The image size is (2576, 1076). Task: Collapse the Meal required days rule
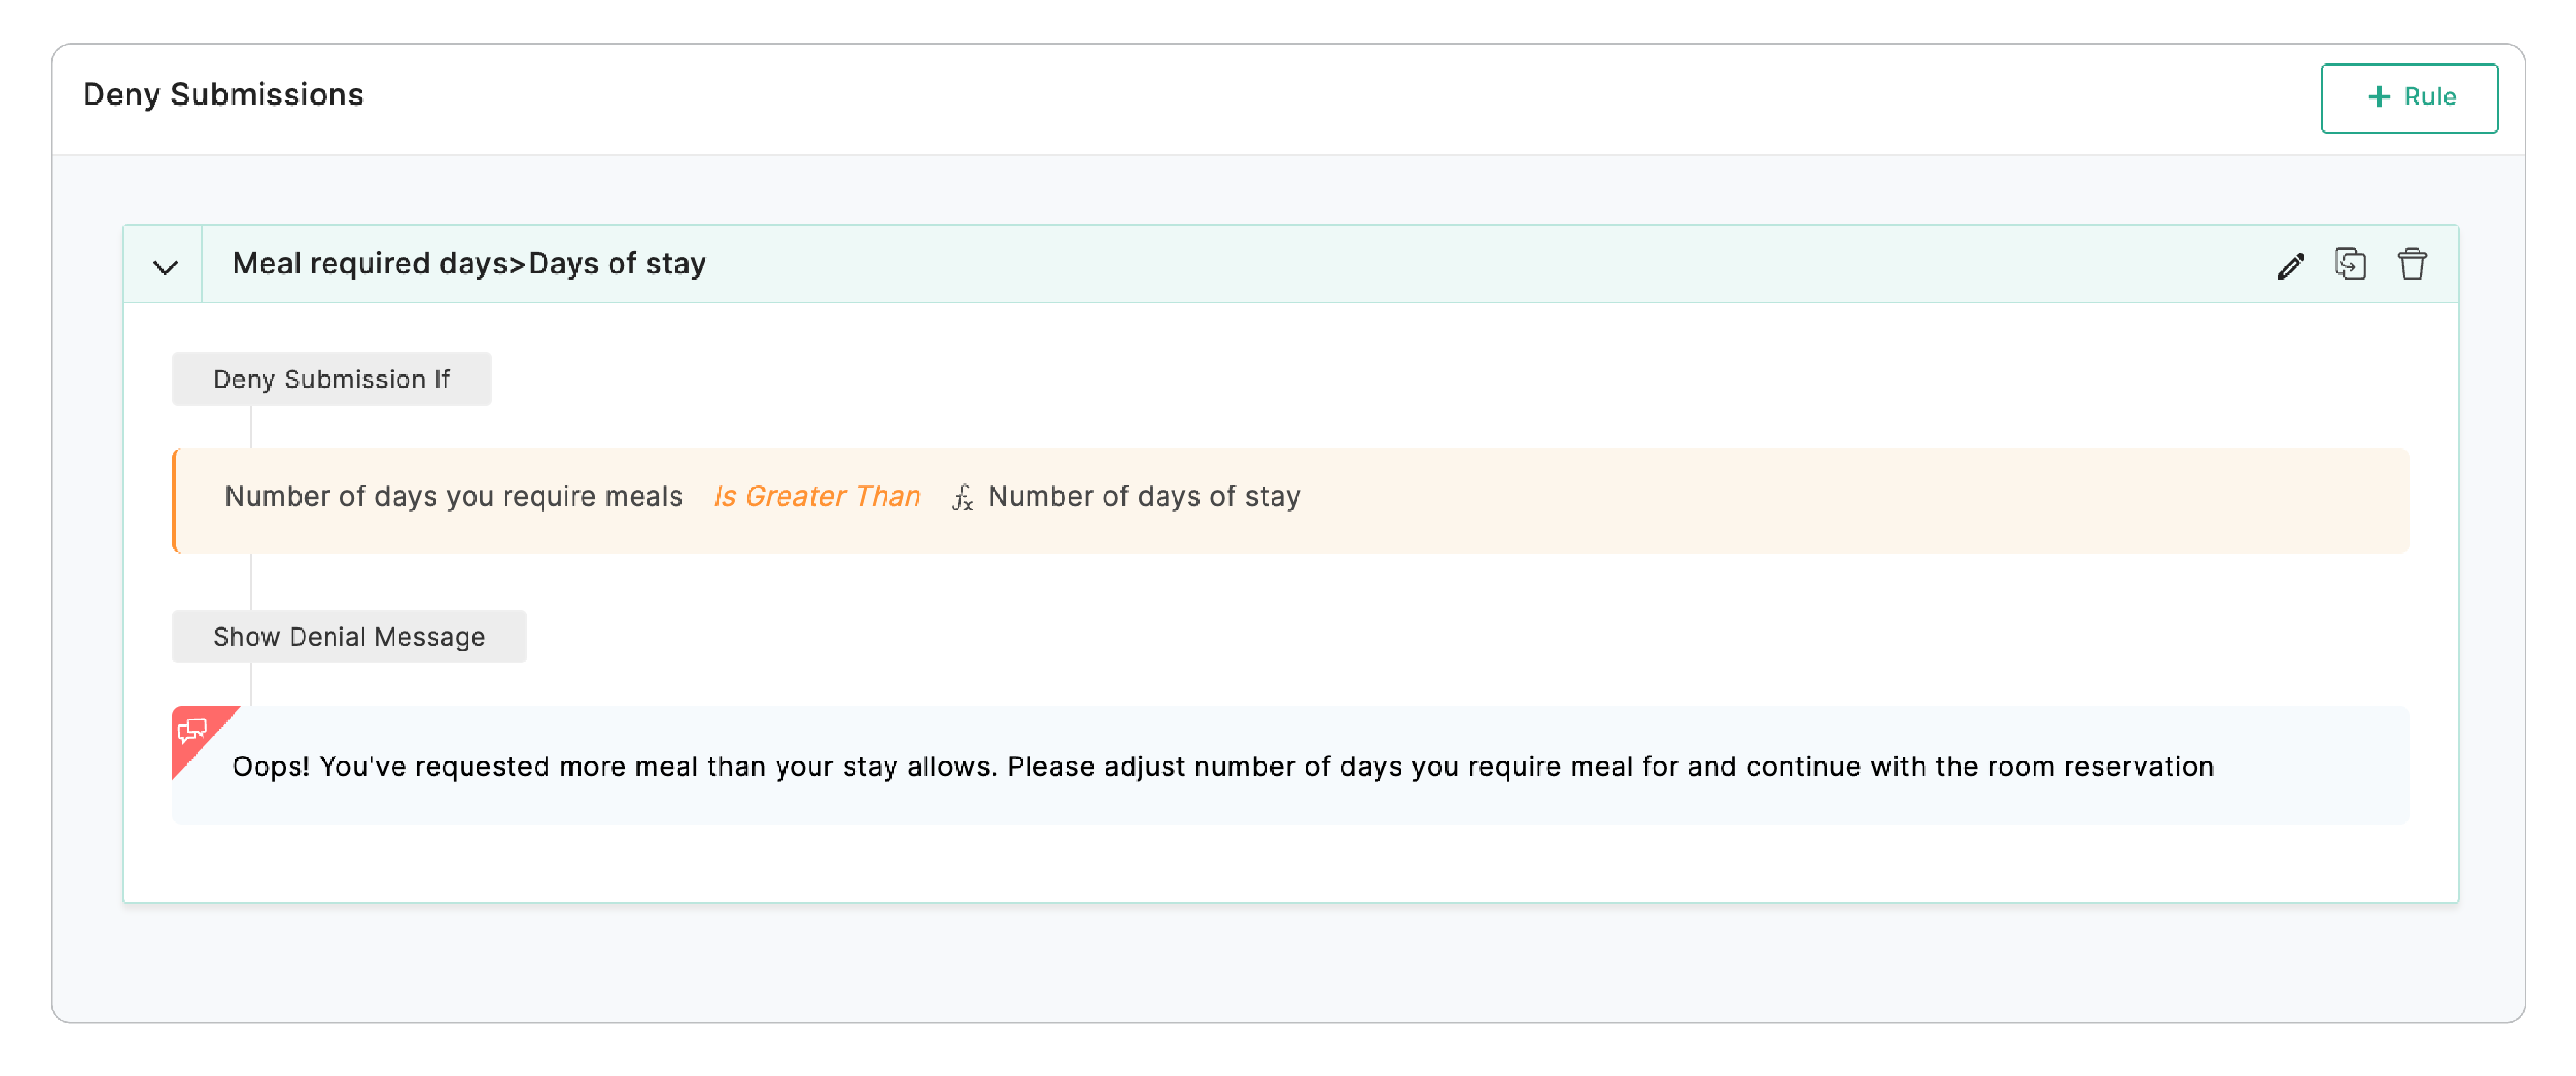click(165, 265)
